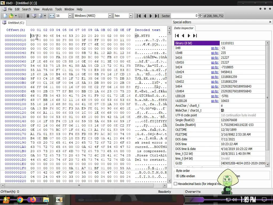Screen dimensions: 273x205
Task: Click the HxD application icon in title bar
Action: [x=3, y=3]
